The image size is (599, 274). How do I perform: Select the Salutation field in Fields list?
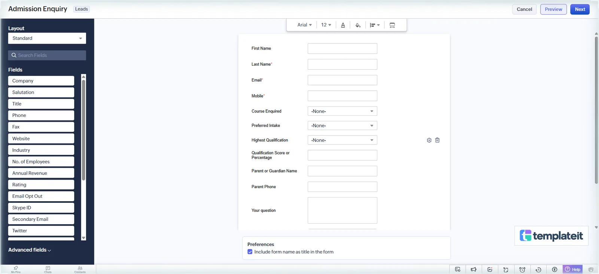[41, 93]
